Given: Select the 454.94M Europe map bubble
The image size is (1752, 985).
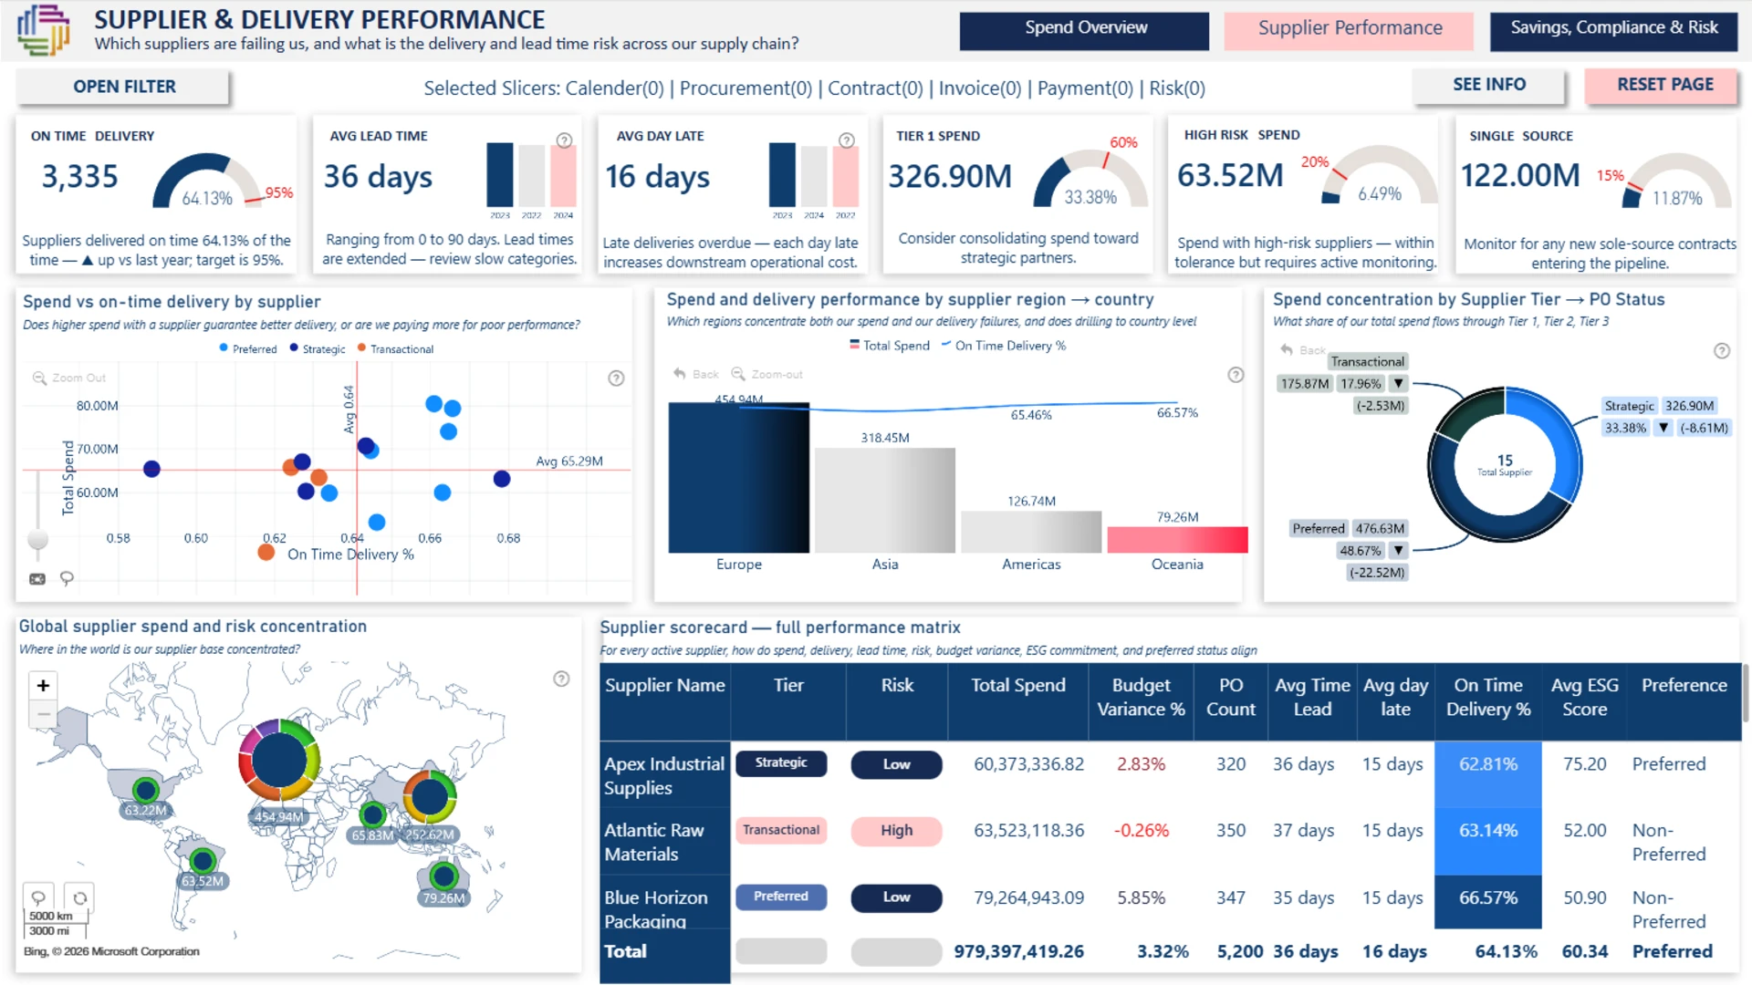Looking at the screenshot, I should (279, 760).
